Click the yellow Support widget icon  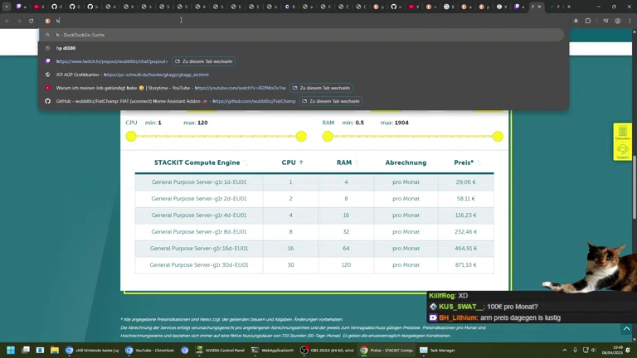click(622, 150)
